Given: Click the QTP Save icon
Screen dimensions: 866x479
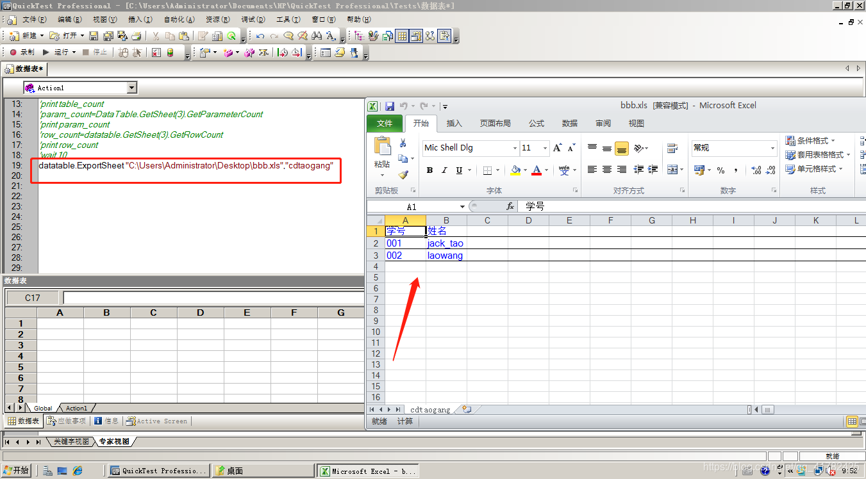Looking at the screenshot, I should pos(94,36).
